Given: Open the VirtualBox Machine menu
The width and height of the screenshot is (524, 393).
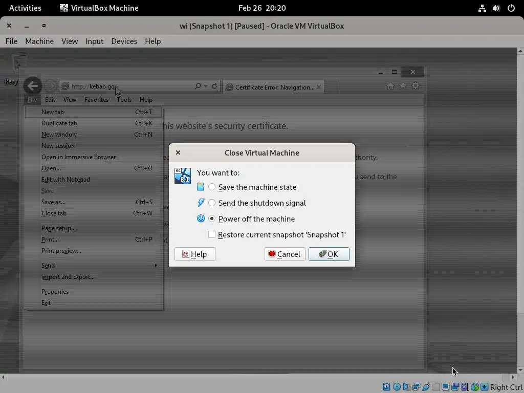Looking at the screenshot, I should point(39,41).
